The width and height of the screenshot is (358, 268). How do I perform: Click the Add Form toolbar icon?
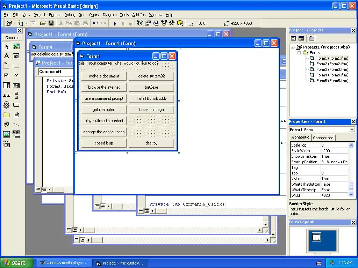[x=21, y=23]
